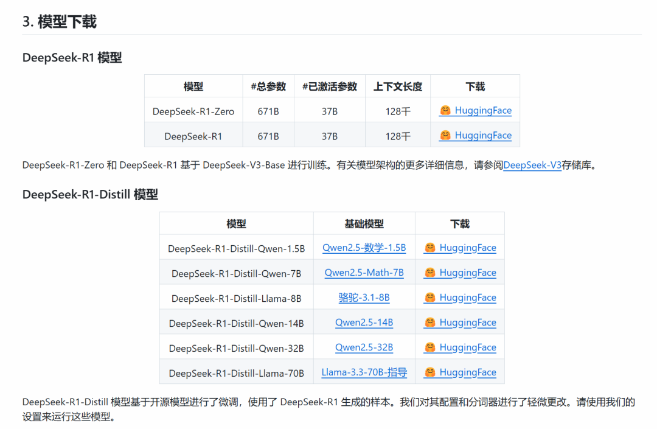Open the Qwen2.5-14B base model link
The height and width of the screenshot is (429, 657).
[364, 323]
